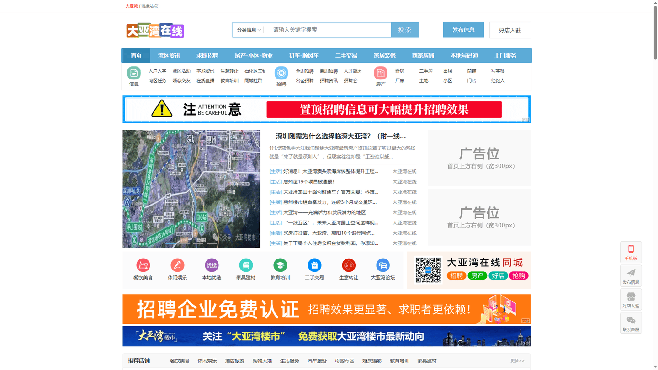Click the blue 发布信息 header button
The image size is (658, 370).
tap(463, 30)
